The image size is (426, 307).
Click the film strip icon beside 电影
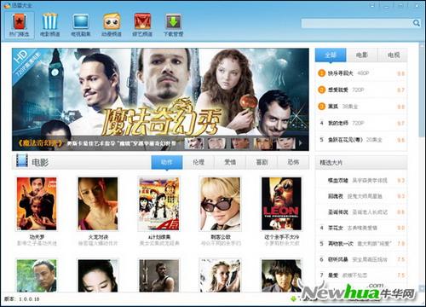(x=22, y=160)
